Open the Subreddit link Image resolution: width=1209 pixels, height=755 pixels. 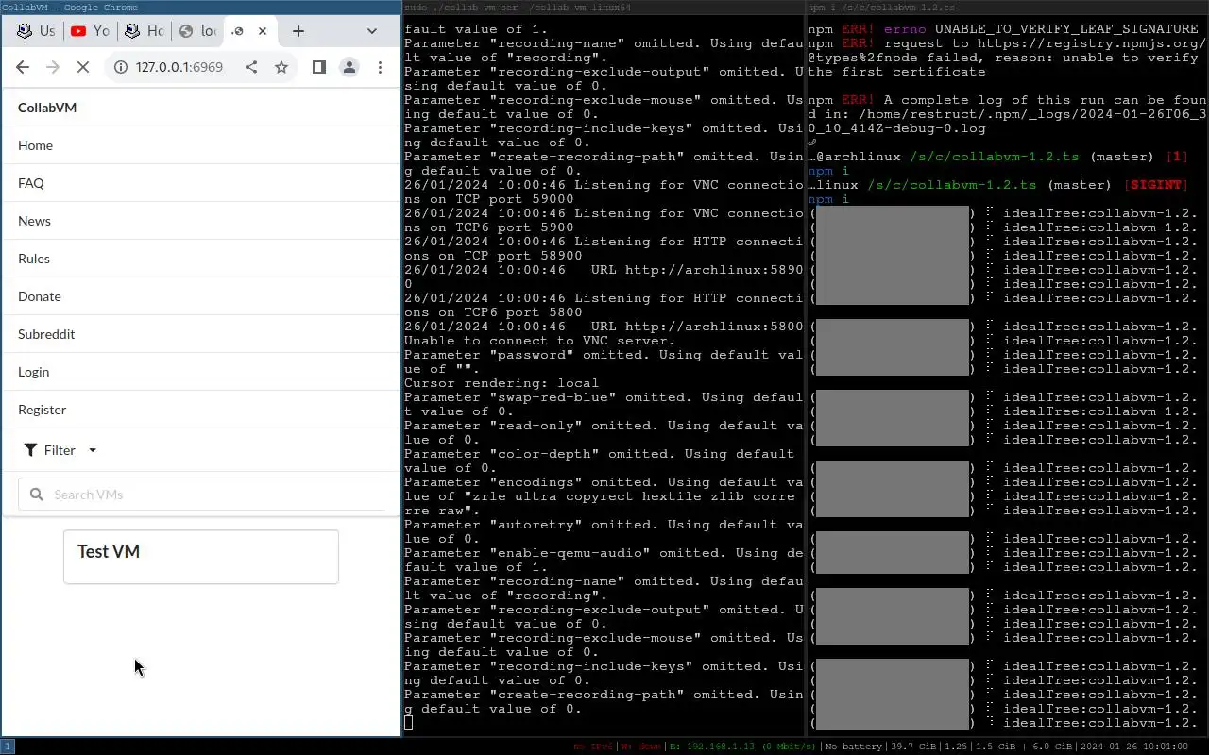(x=201, y=334)
